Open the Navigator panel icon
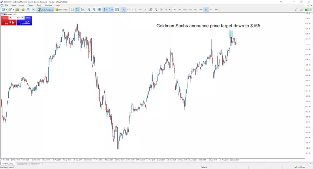Image resolution: width=313 pixels, height=169 pixels. tap(28, 10)
